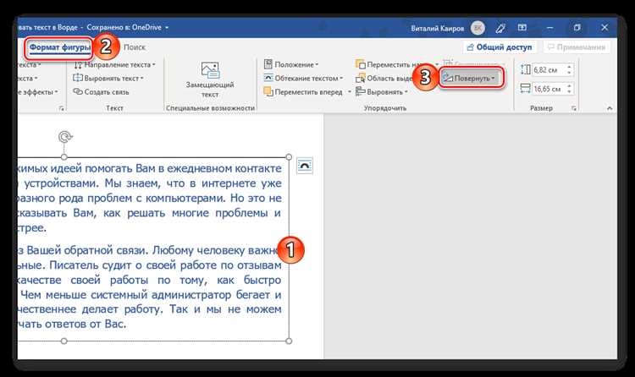Open ribbon display options icon
The width and height of the screenshot is (635, 377).
tap(522, 28)
